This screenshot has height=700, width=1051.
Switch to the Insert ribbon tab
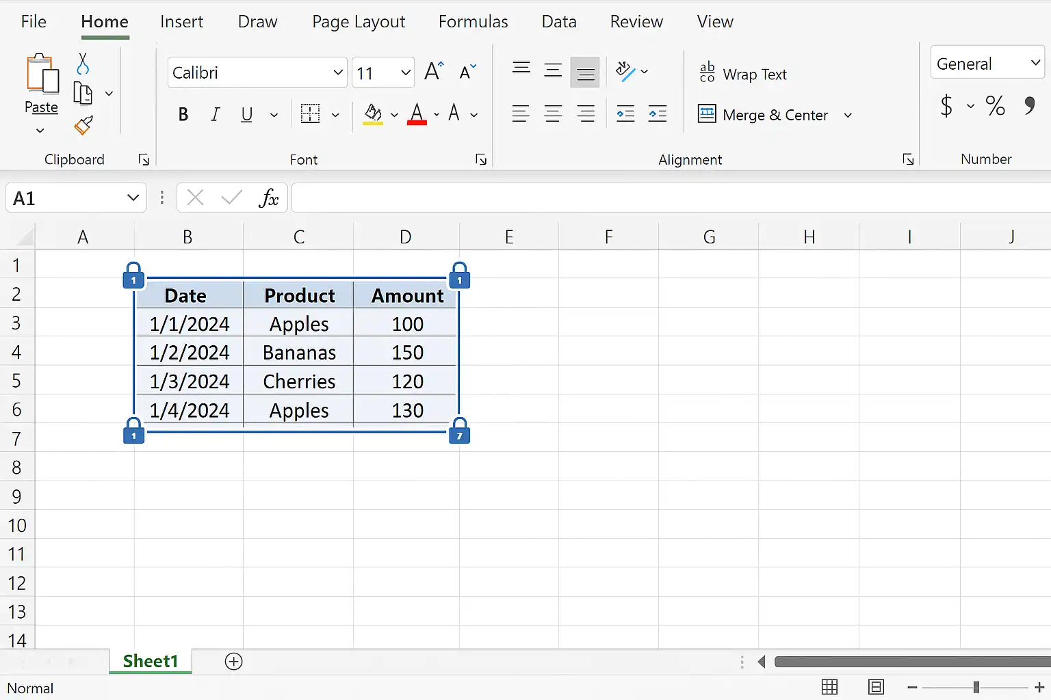181,22
